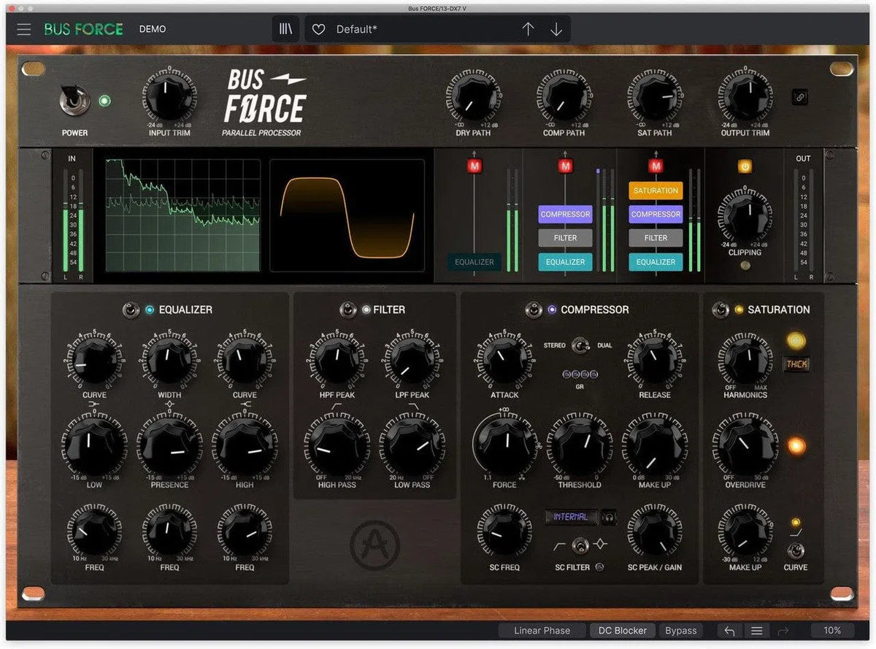Toggle the Clipping section power button
The image size is (876, 649).
(x=745, y=166)
